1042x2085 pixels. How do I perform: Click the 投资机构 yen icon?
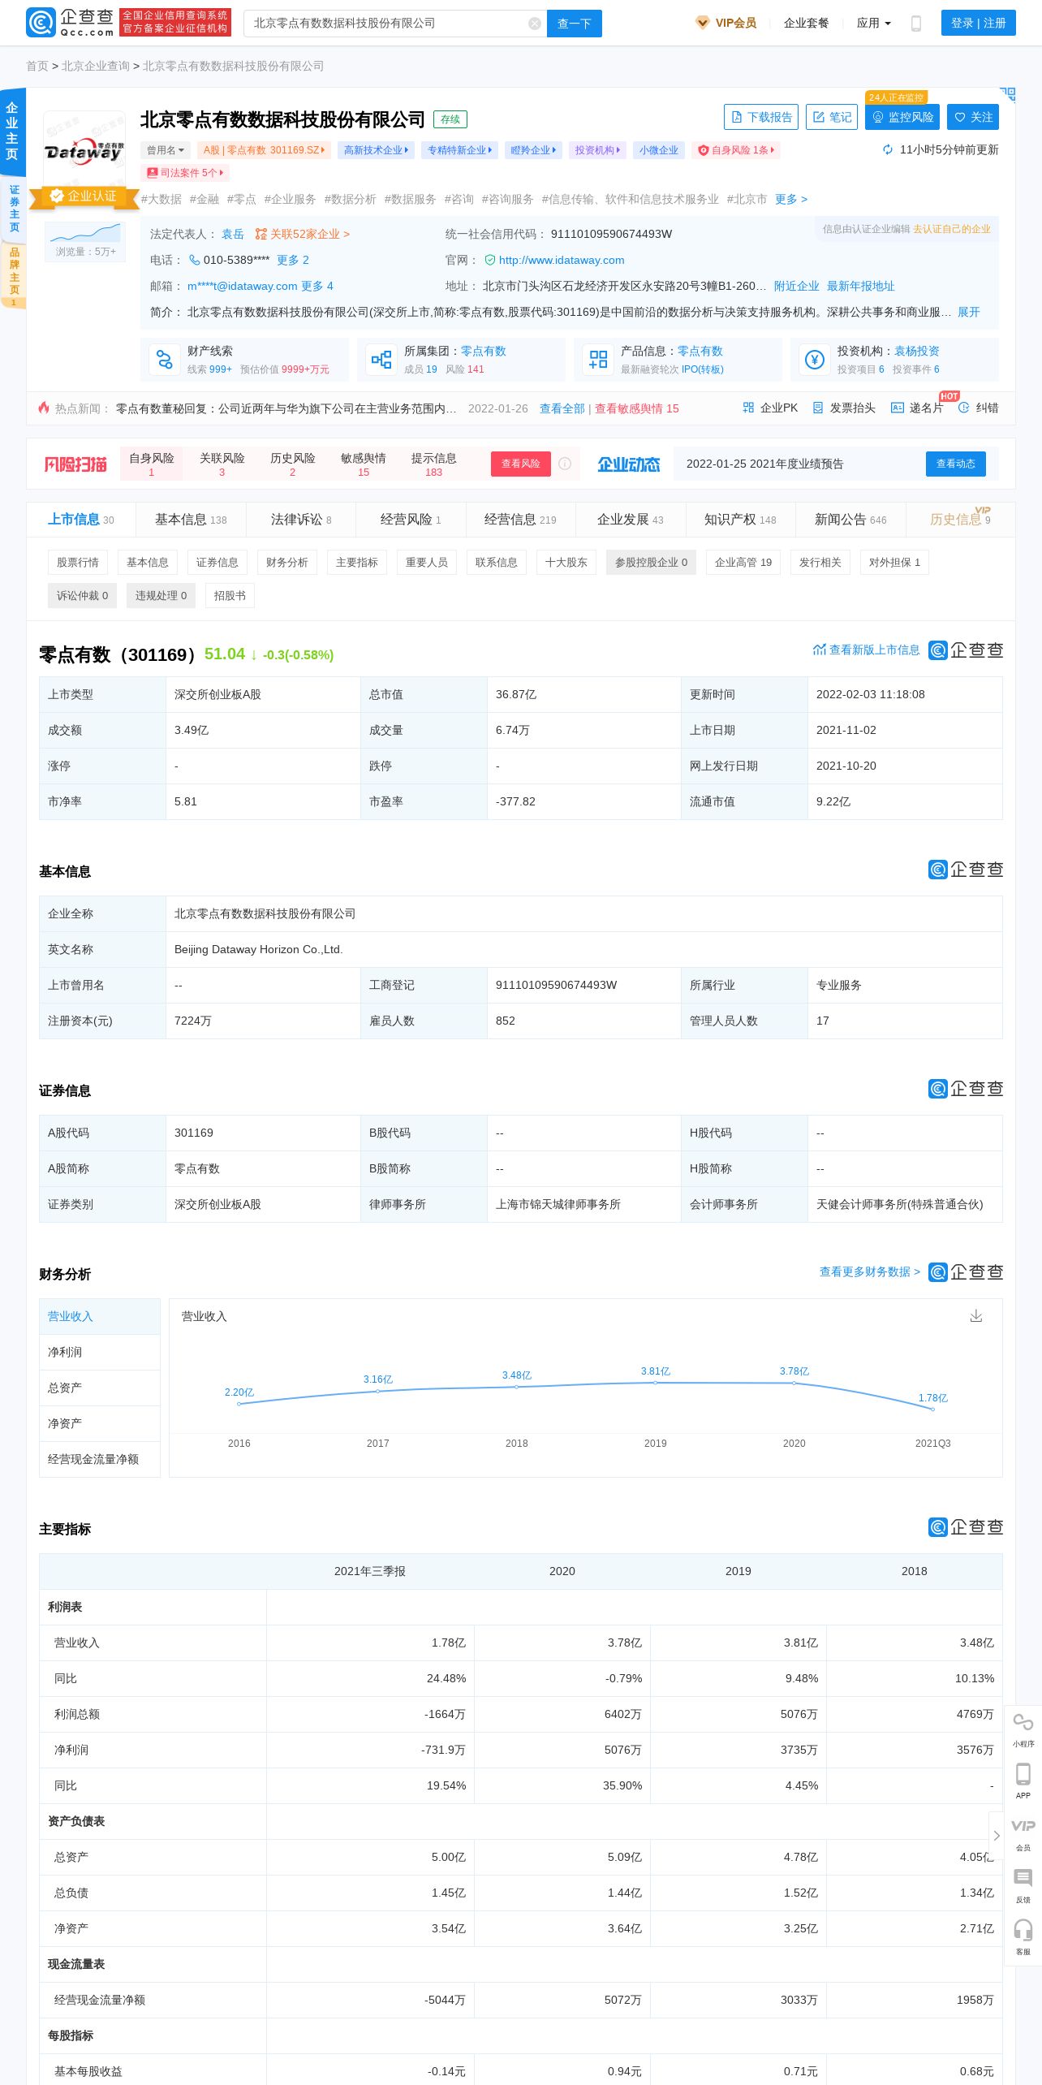(815, 359)
